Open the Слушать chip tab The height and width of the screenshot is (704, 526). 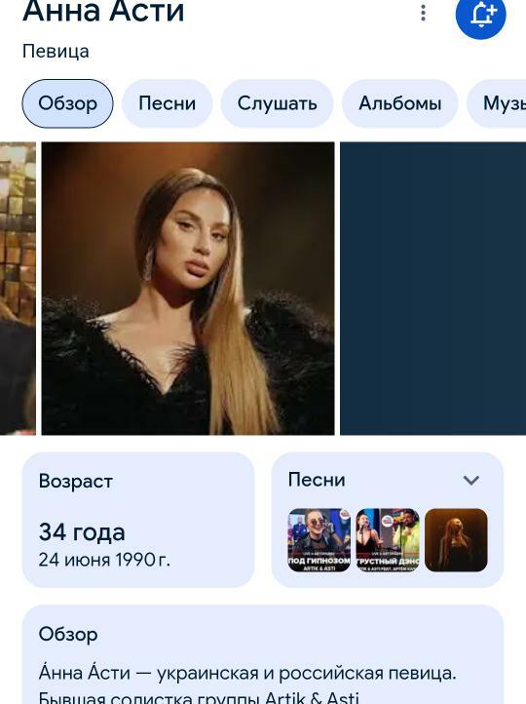tap(278, 103)
